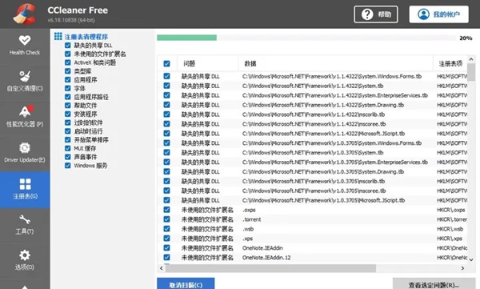Click scroll right arrow of table
The height and width of the screenshot is (289, 480).
(462, 268)
